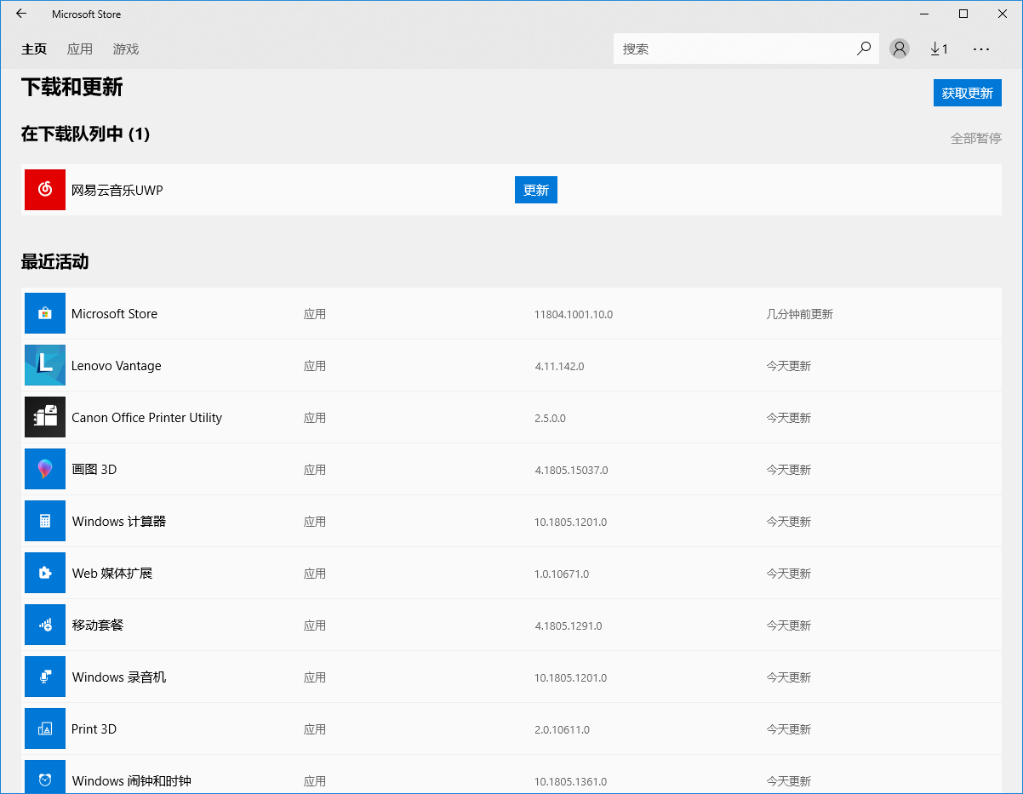This screenshot has width=1023, height=794.
Task: Click 更新 button for 网易云音乐UWP
Action: coord(536,190)
